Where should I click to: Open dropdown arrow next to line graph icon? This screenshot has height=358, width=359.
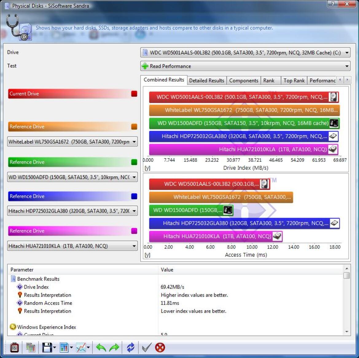pos(88,348)
